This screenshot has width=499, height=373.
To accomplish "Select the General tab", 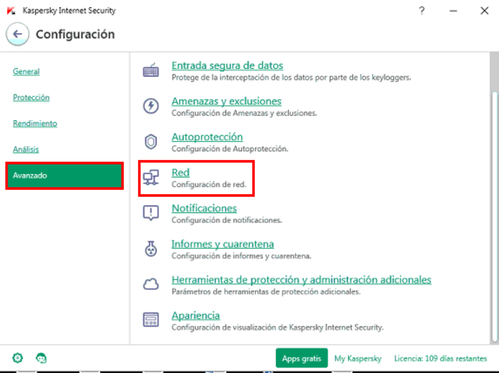I will point(26,72).
